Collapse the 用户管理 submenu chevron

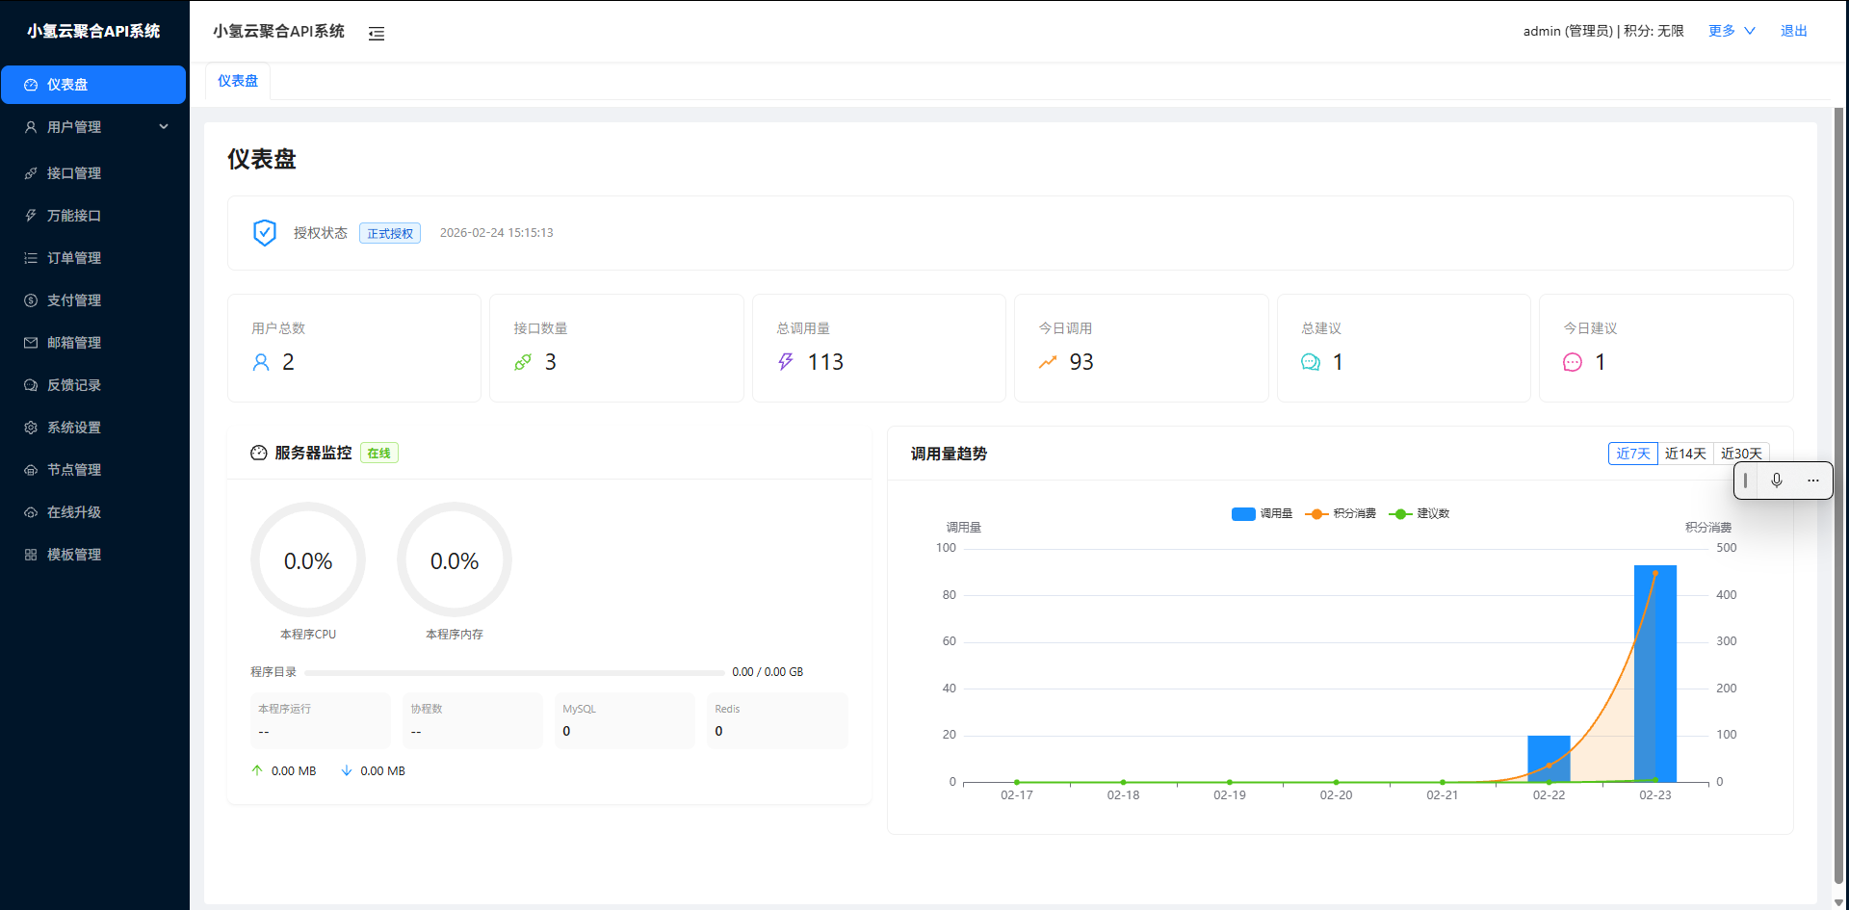[x=163, y=126]
